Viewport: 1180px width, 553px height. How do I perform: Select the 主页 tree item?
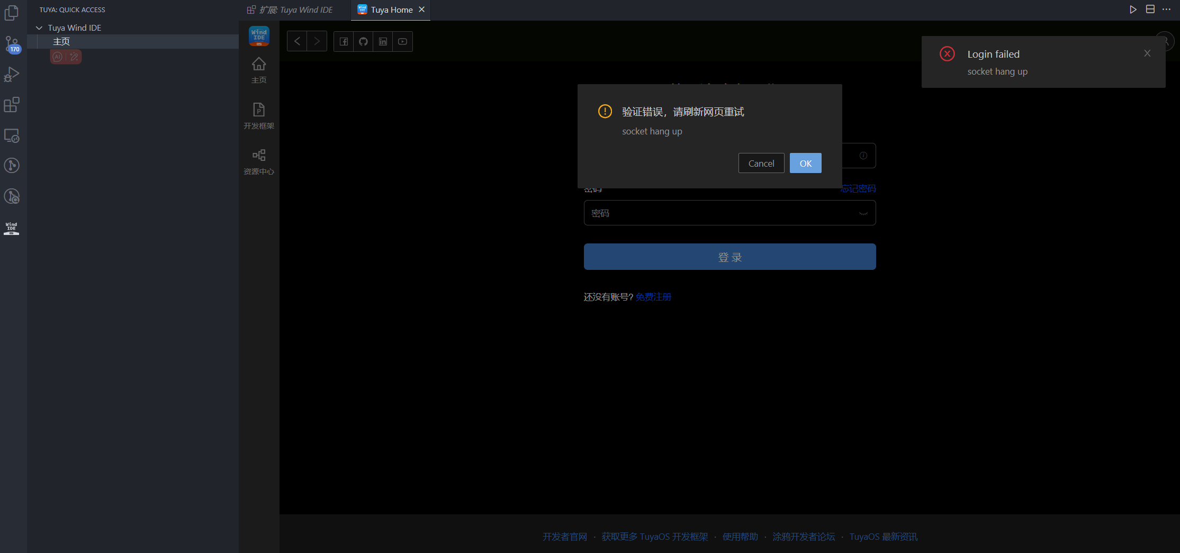click(133, 41)
